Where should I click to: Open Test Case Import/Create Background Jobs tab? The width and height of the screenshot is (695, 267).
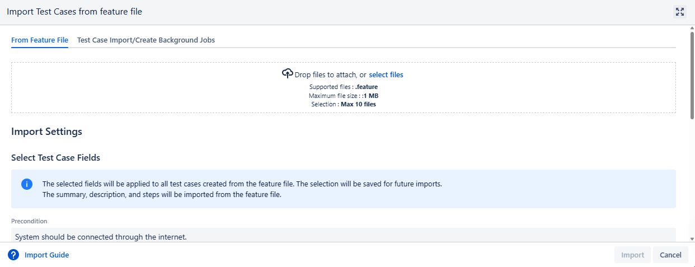coord(146,40)
